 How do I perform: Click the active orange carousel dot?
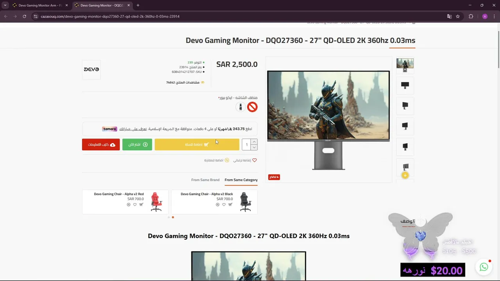pos(173,217)
